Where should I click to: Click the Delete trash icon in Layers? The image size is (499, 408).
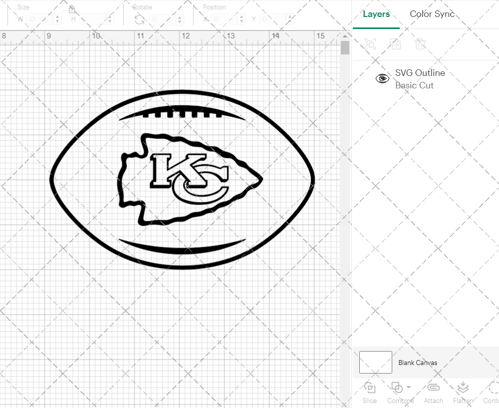420,44
